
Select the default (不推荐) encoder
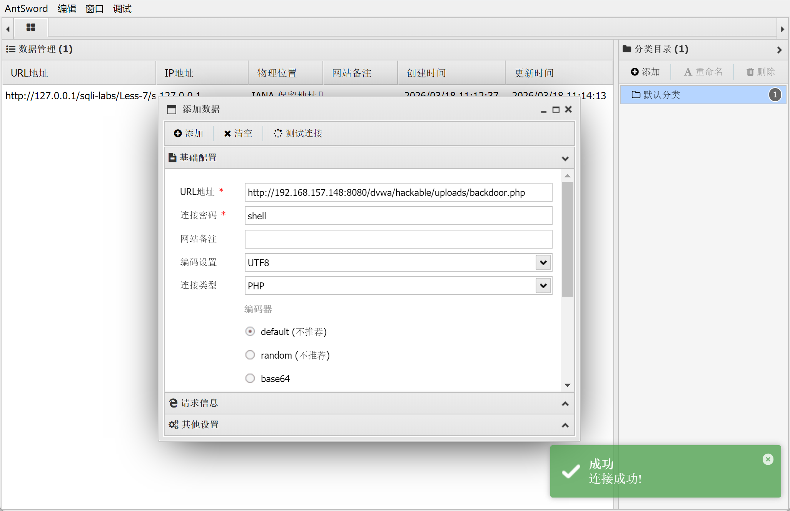pyautogui.click(x=250, y=331)
